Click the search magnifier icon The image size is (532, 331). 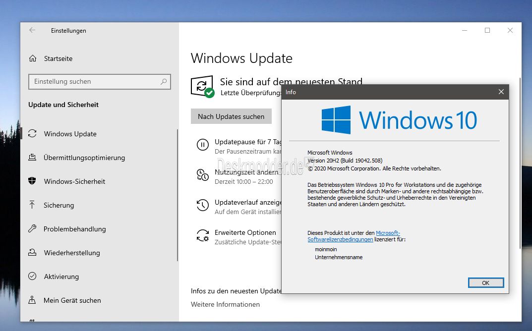coord(164,82)
